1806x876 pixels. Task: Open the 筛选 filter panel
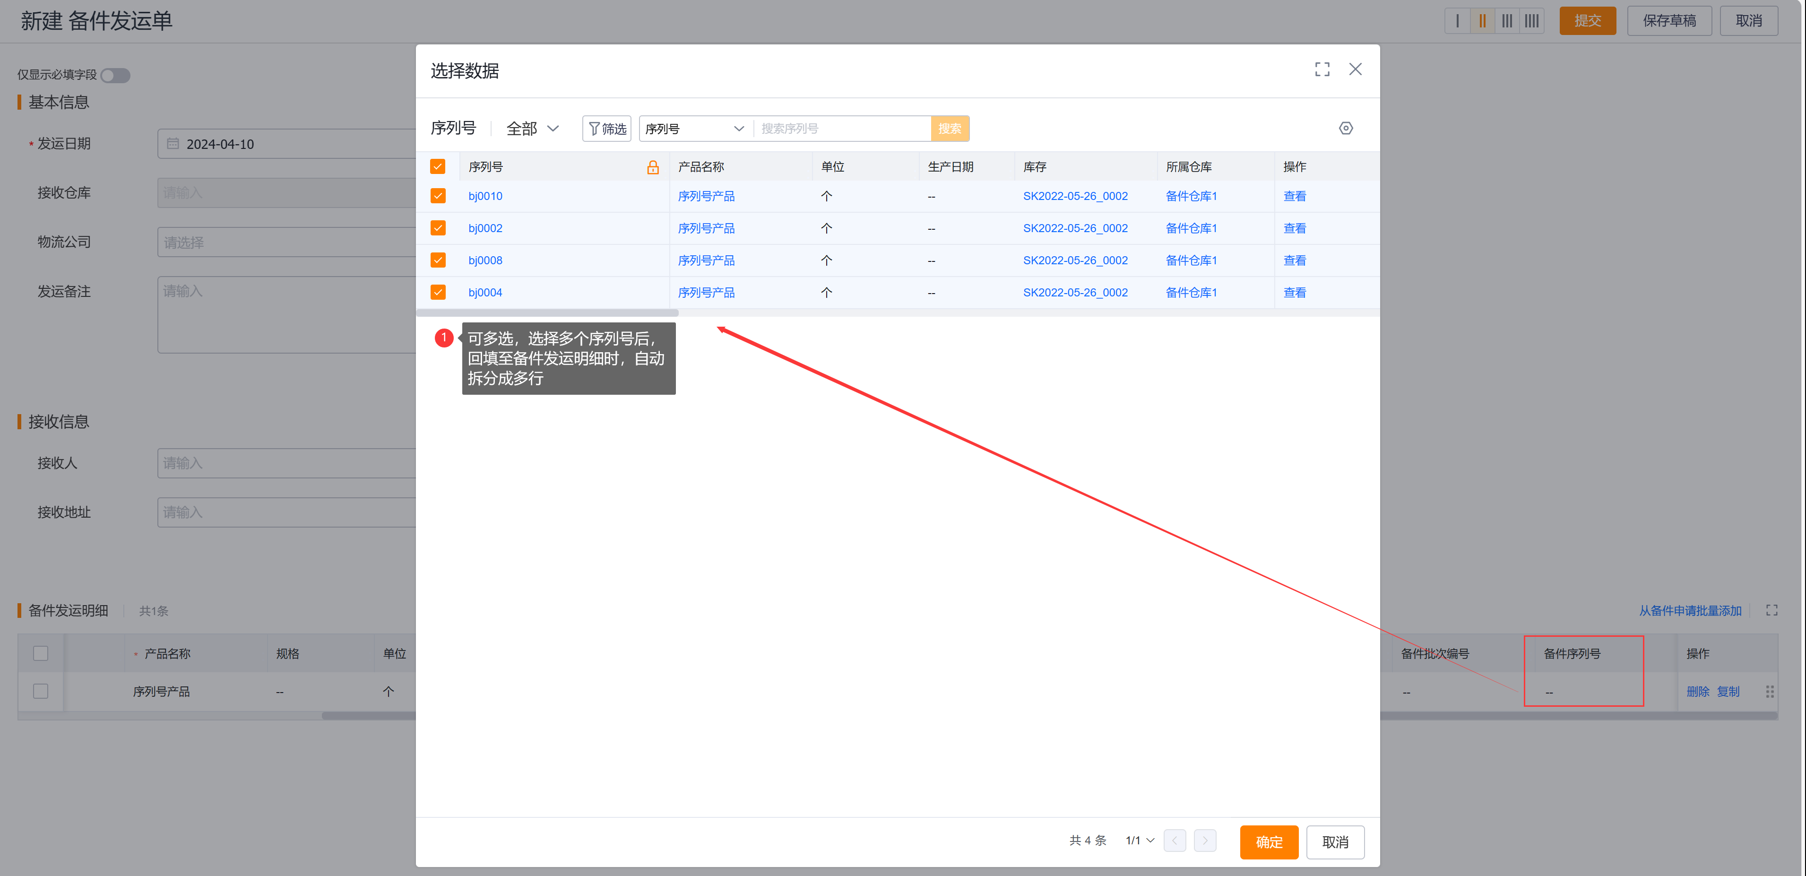pos(606,128)
